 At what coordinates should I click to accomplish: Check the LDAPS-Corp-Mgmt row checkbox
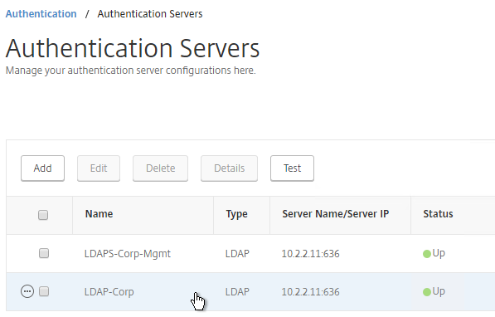click(x=44, y=253)
